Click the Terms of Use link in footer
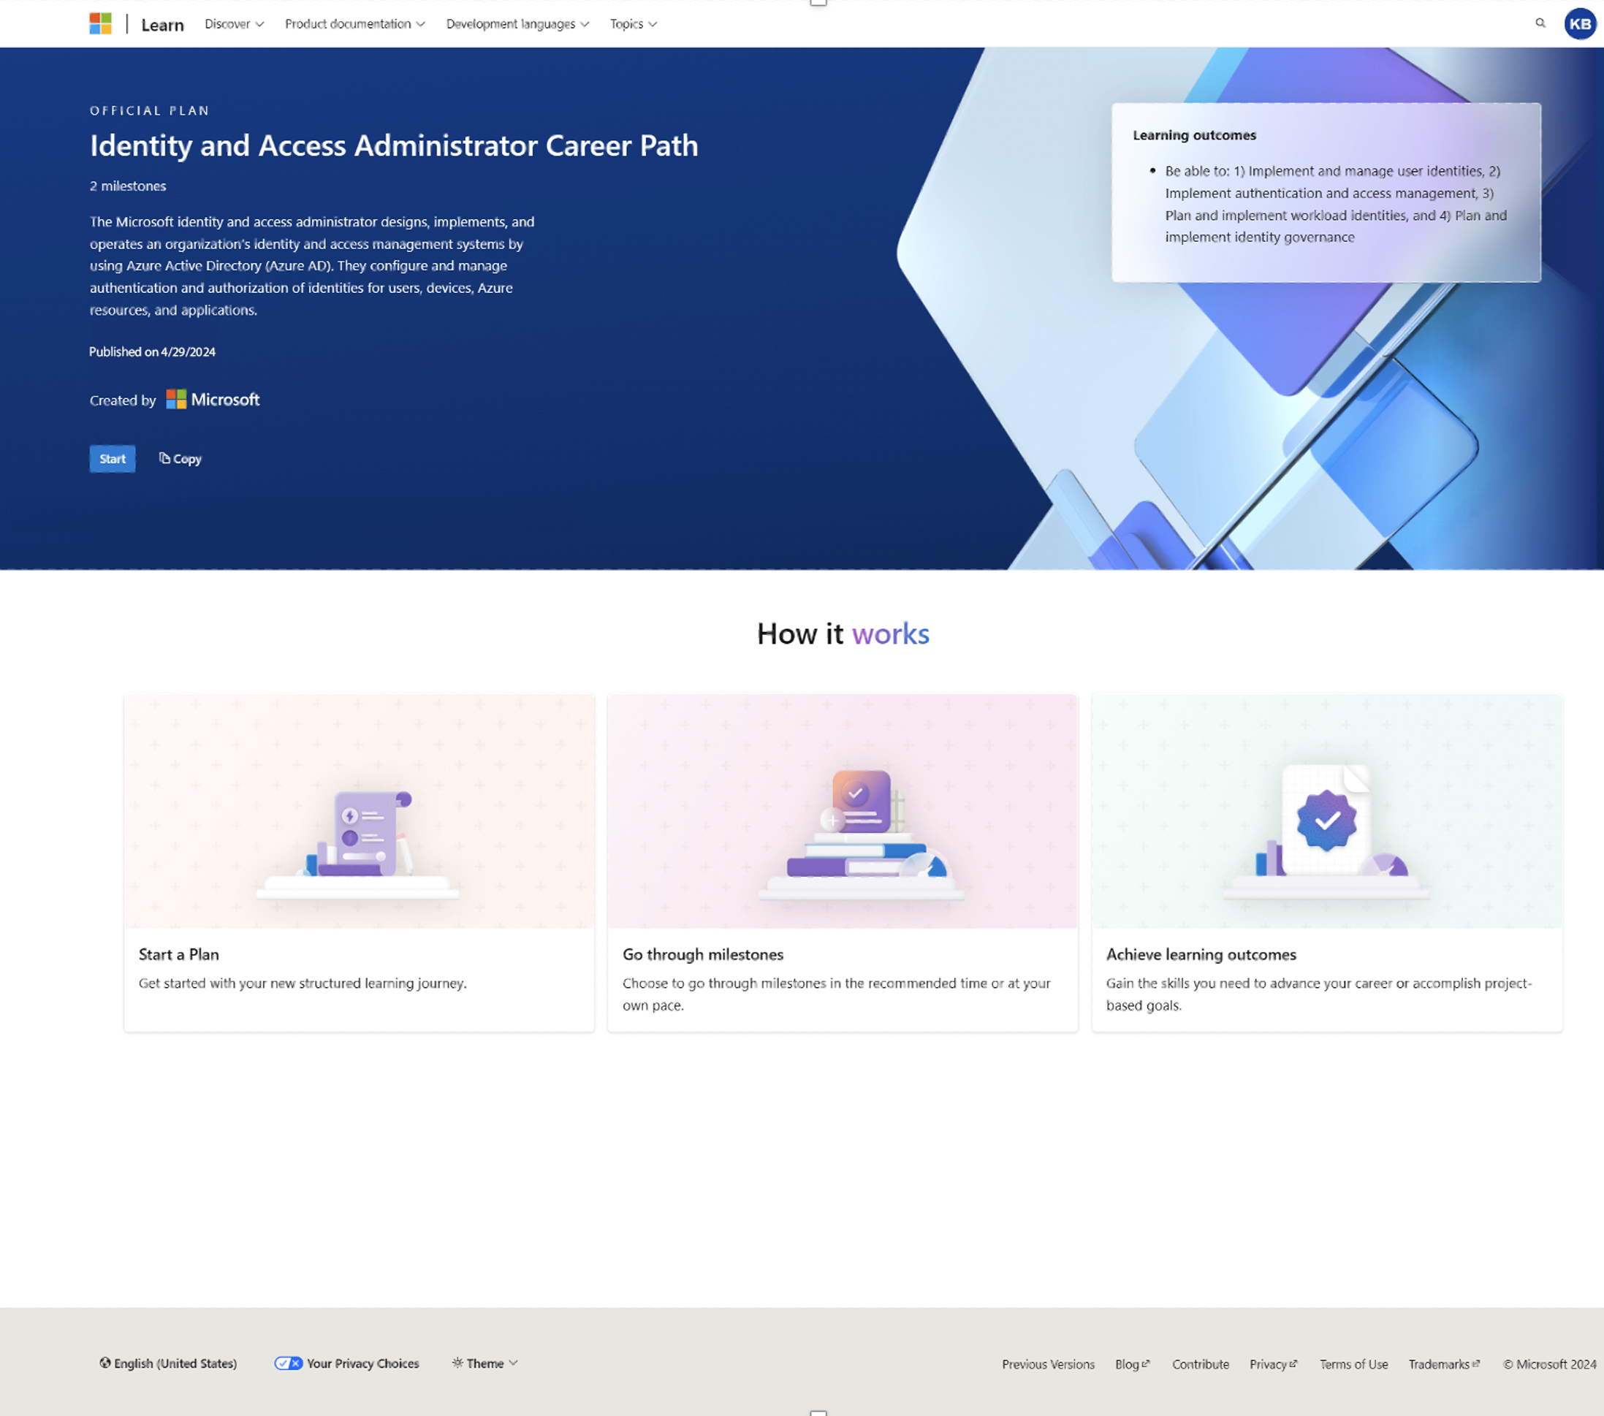Image resolution: width=1604 pixels, height=1416 pixels. coord(1353,1363)
